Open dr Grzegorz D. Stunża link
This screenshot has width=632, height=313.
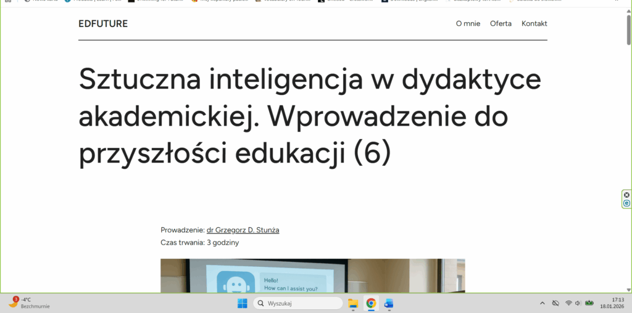pos(243,230)
